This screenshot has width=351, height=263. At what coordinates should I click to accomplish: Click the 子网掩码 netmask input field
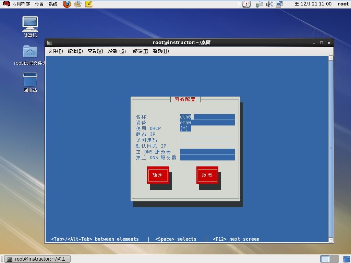point(207,140)
